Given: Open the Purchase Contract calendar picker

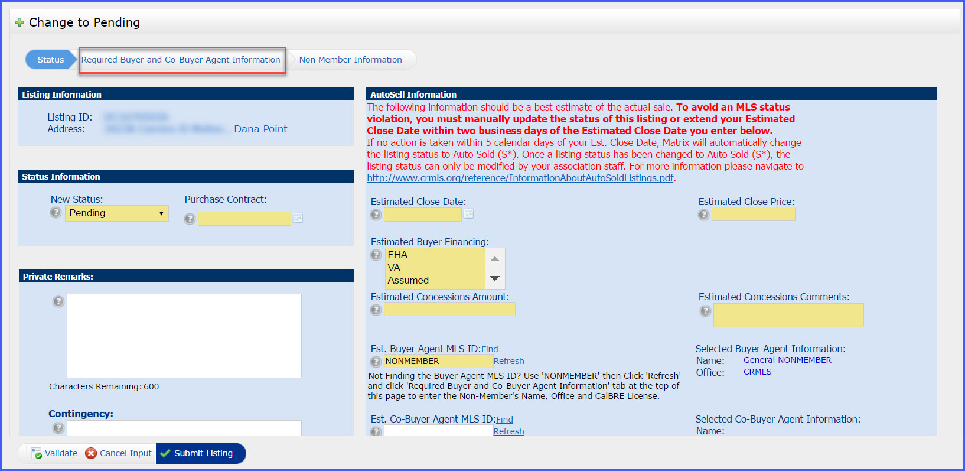Looking at the screenshot, I should (298, 218).
